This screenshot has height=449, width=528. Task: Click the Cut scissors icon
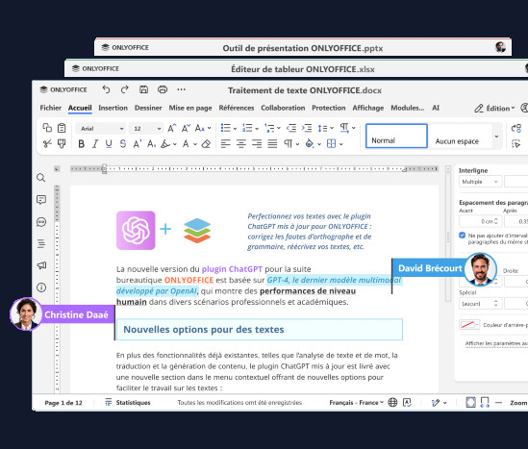pos(47,144)
